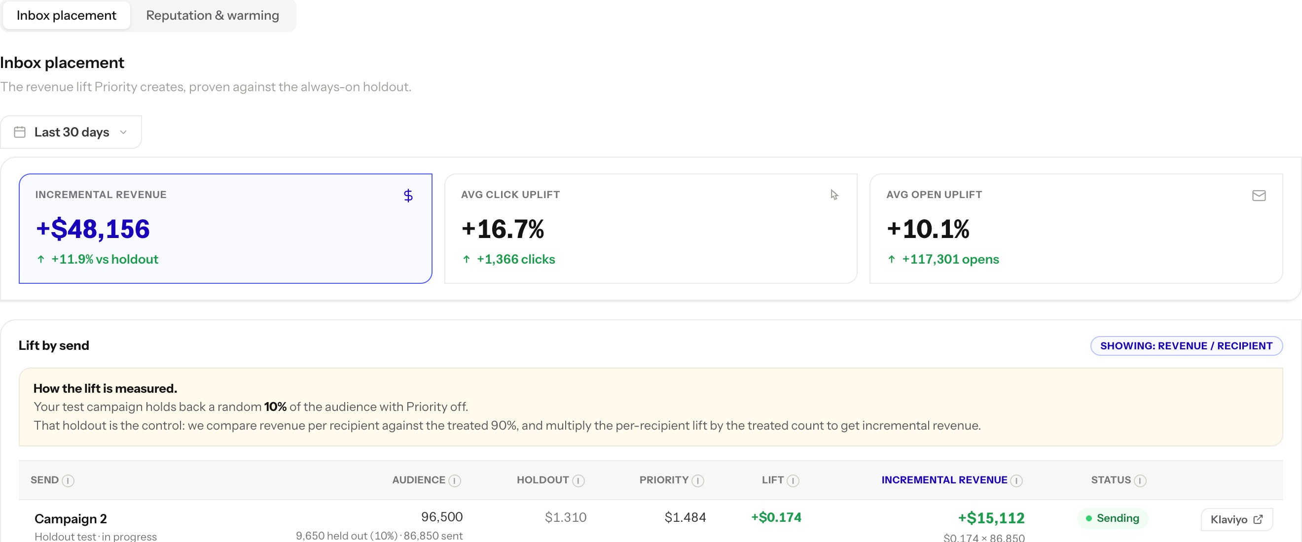Switch to the Inbox placement tab
The image size is (1302, 542).
pyautogui.click(x=66, y=15)
